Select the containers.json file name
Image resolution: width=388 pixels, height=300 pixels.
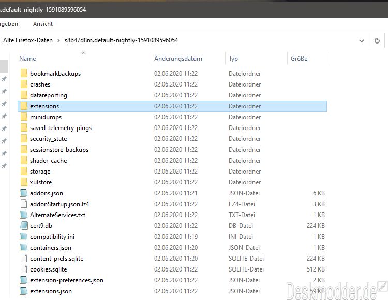tap(51, 248)
